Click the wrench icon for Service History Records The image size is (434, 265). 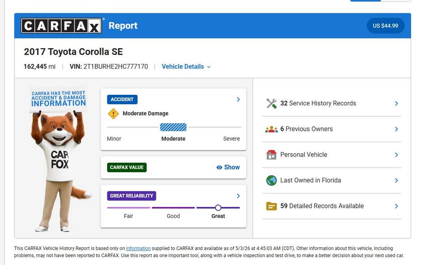coord(271,103)
